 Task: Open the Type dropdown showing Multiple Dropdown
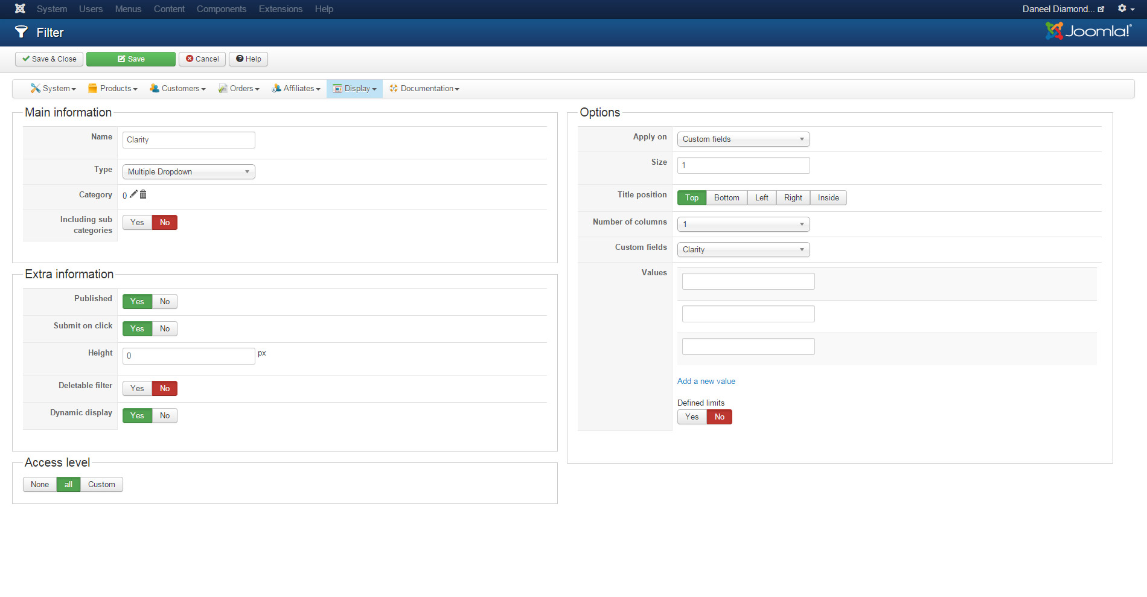click(189, 171)
